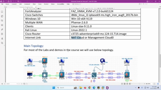Image resolution: width=161 pixels, height=90 pixels.
Task: Toggle full screen mode icon
Action: tap(154, 84)
